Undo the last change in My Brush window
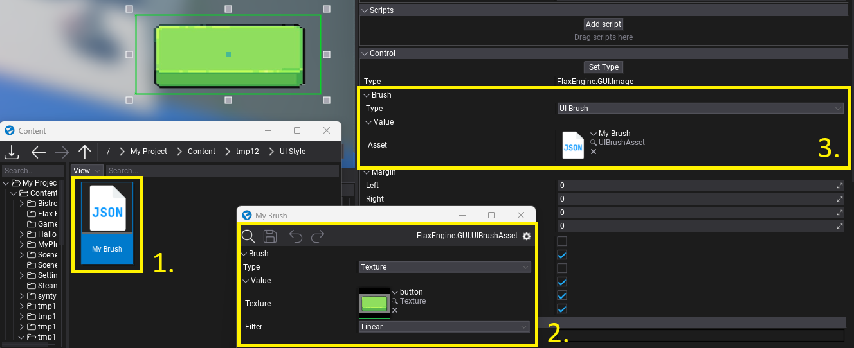 (295, 236)
